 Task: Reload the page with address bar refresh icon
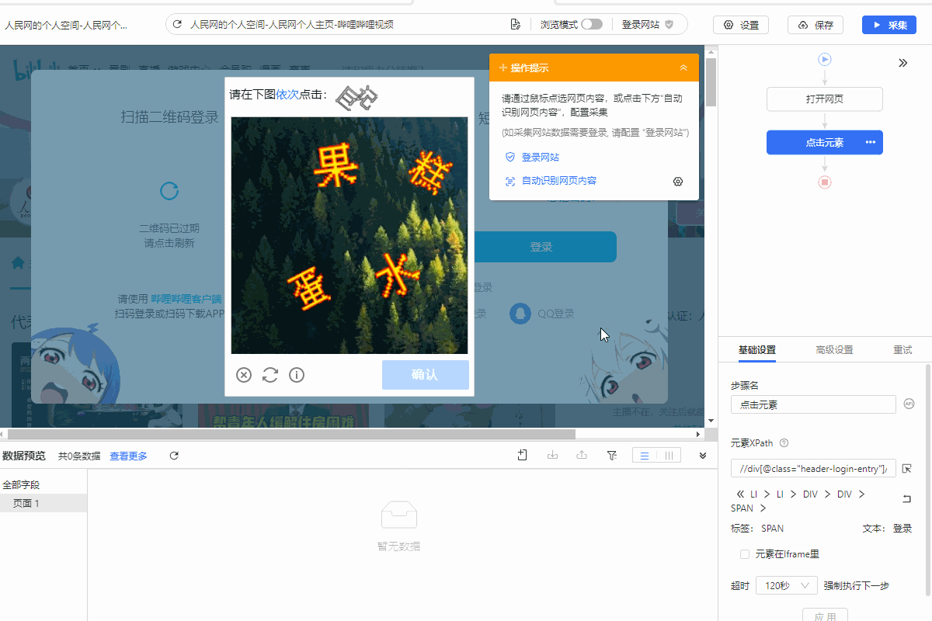pyautogui.click(x=177, y=25)
